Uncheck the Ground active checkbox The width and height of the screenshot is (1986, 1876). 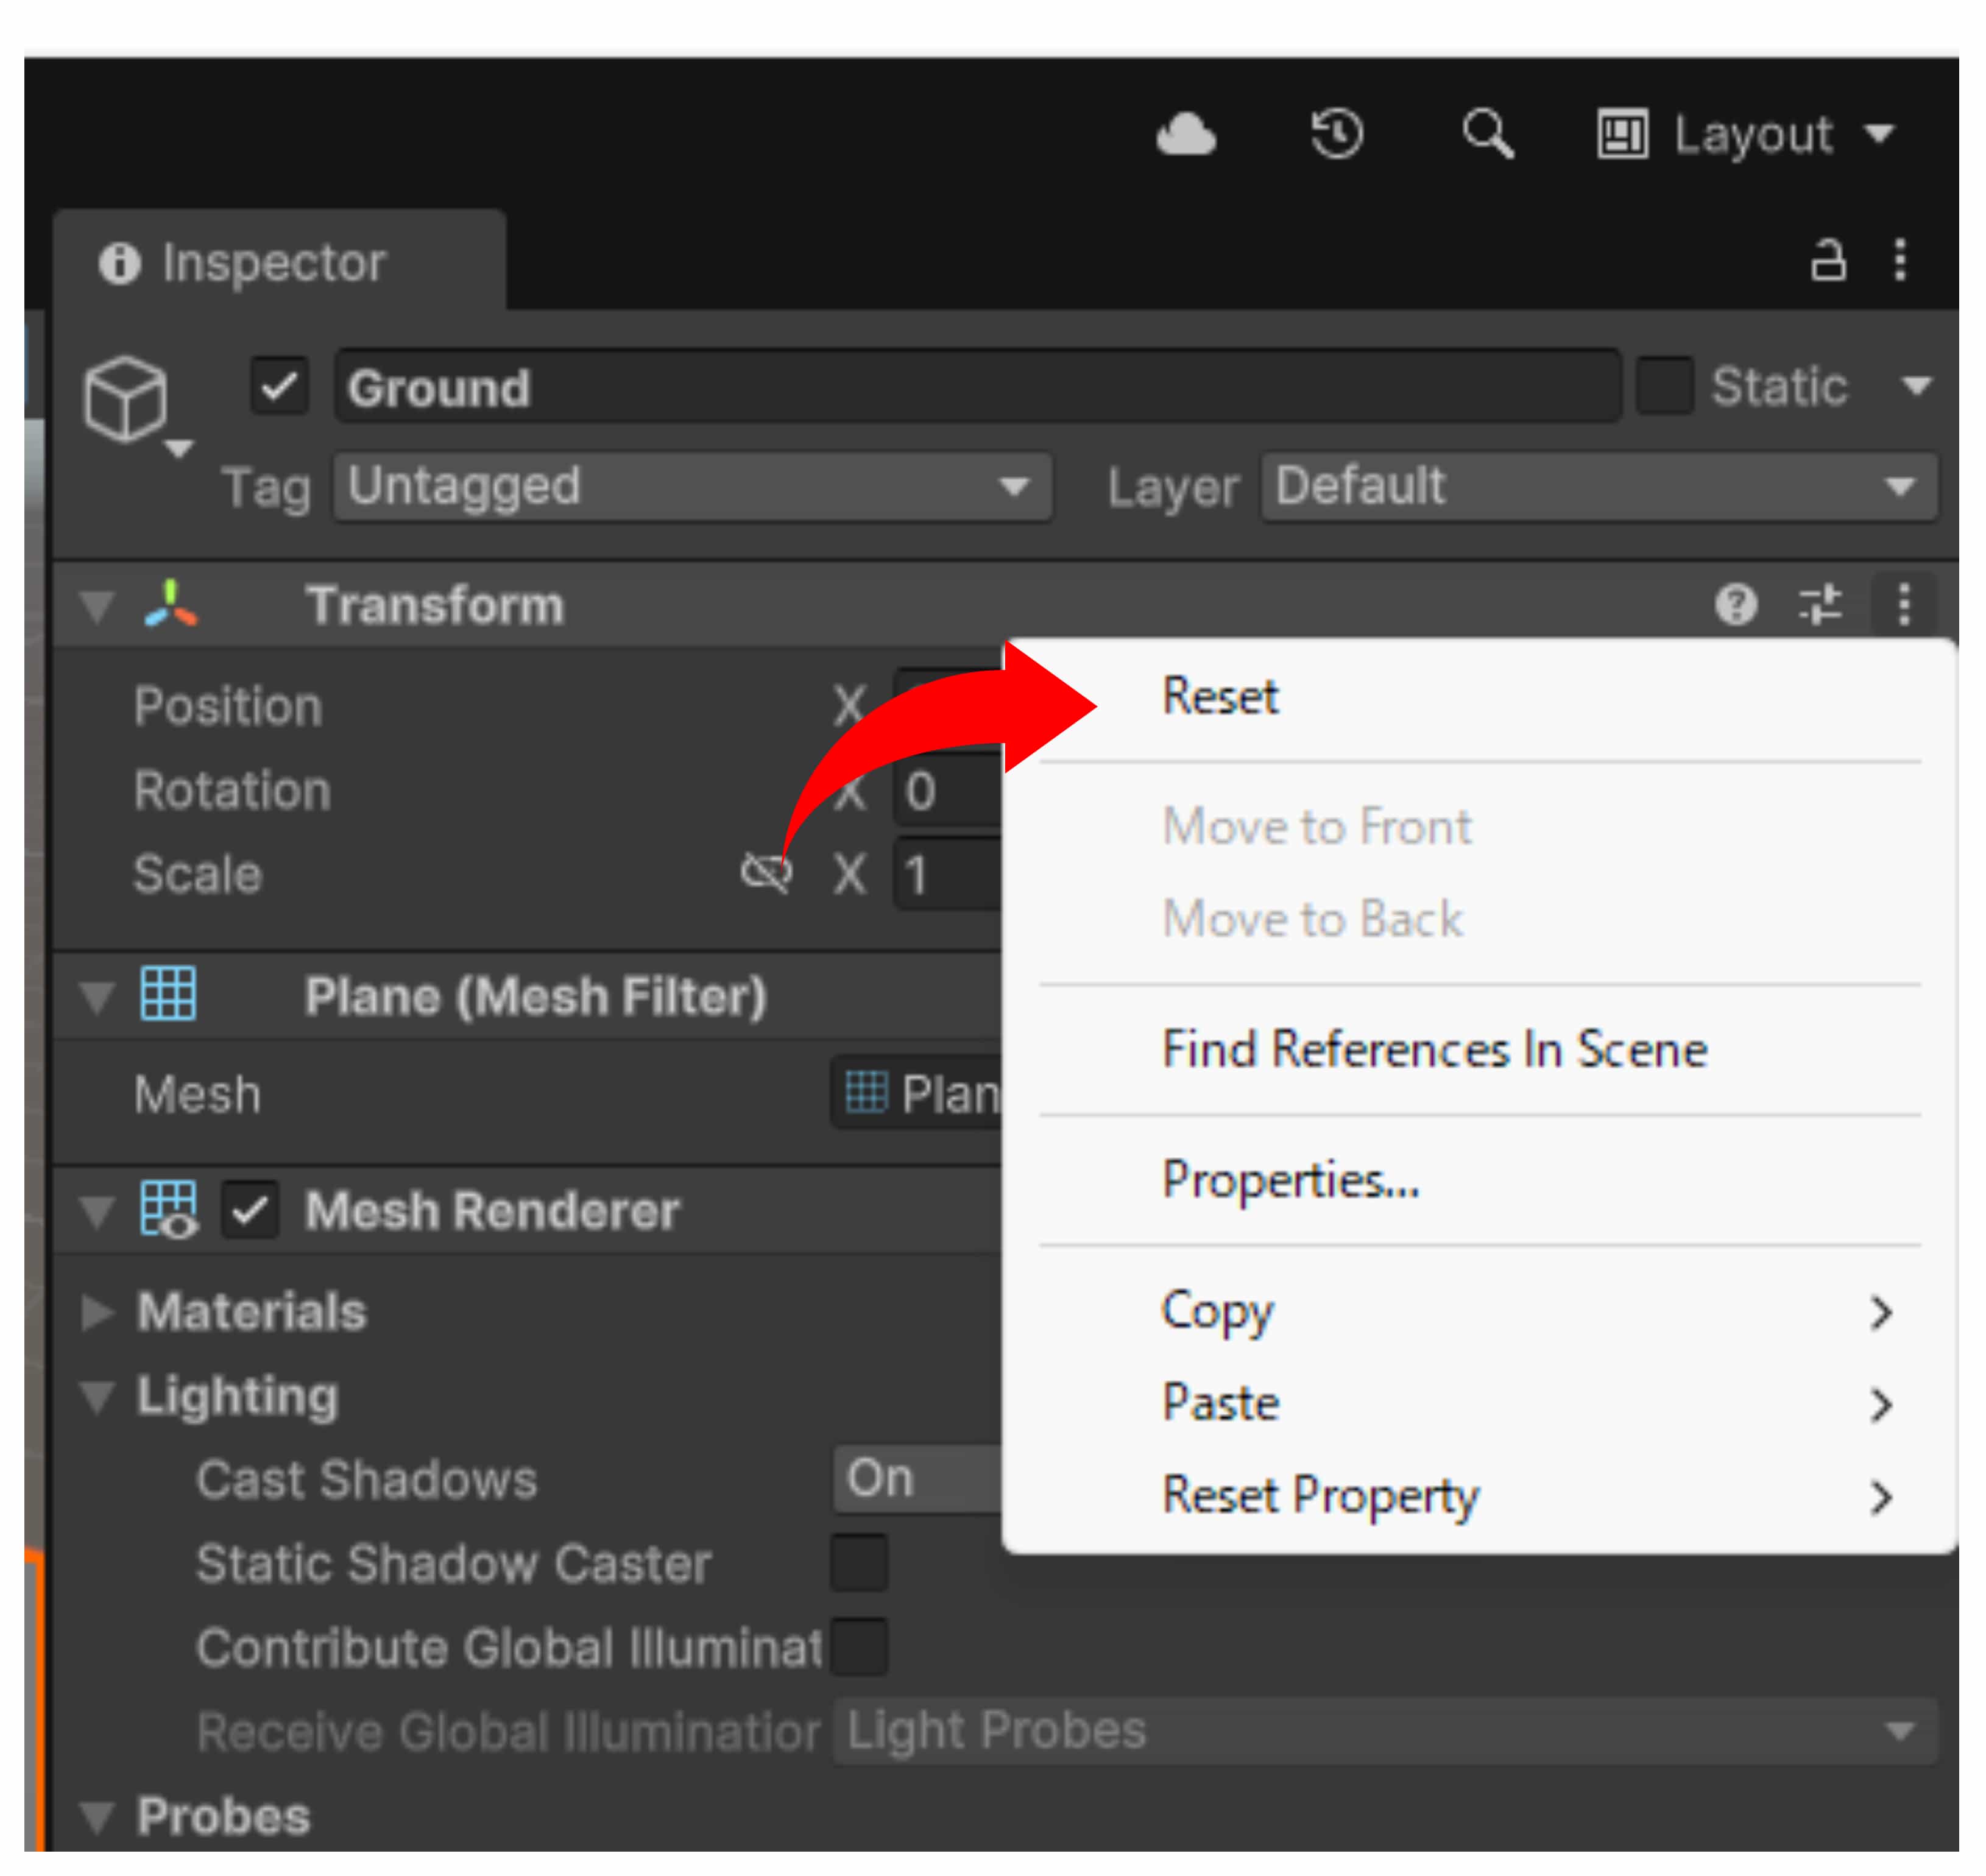click(x=279, y=386)
